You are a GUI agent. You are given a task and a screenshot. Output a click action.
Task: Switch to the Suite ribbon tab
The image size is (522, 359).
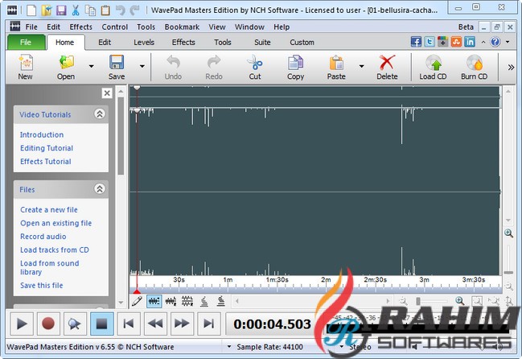click(262, 43)
